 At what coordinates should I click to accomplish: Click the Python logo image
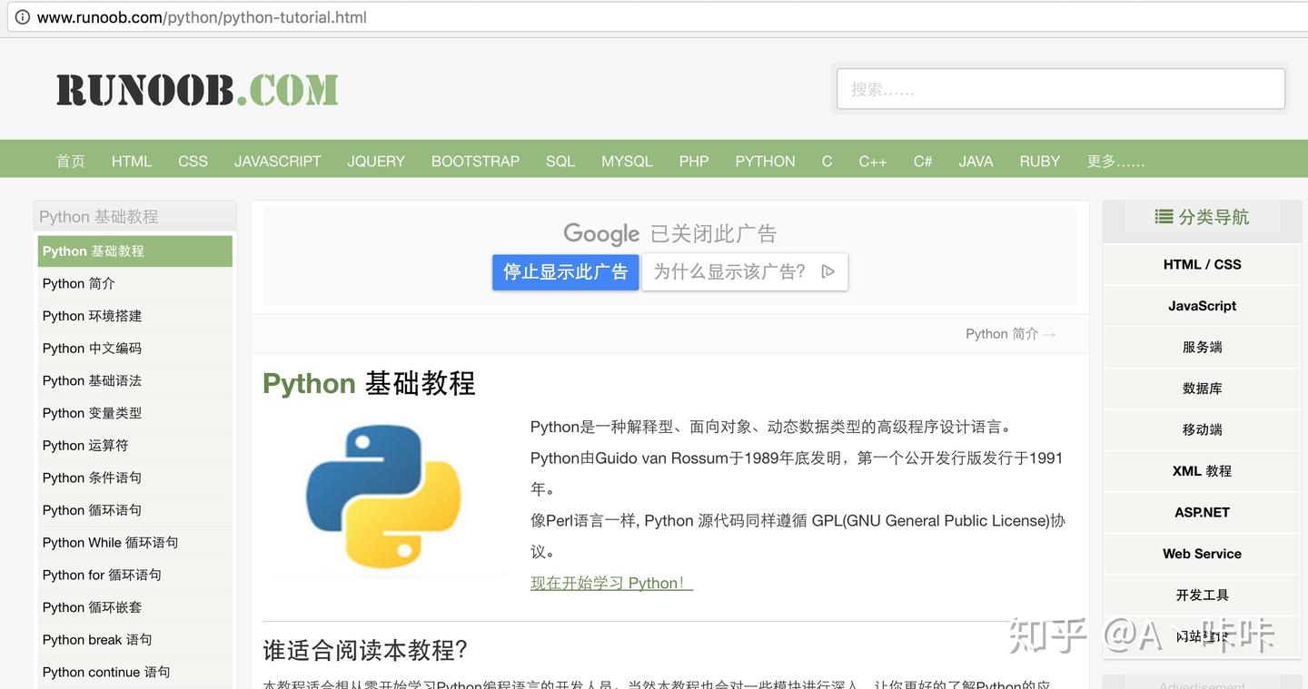pyautogui.click(x=385, y=495)
